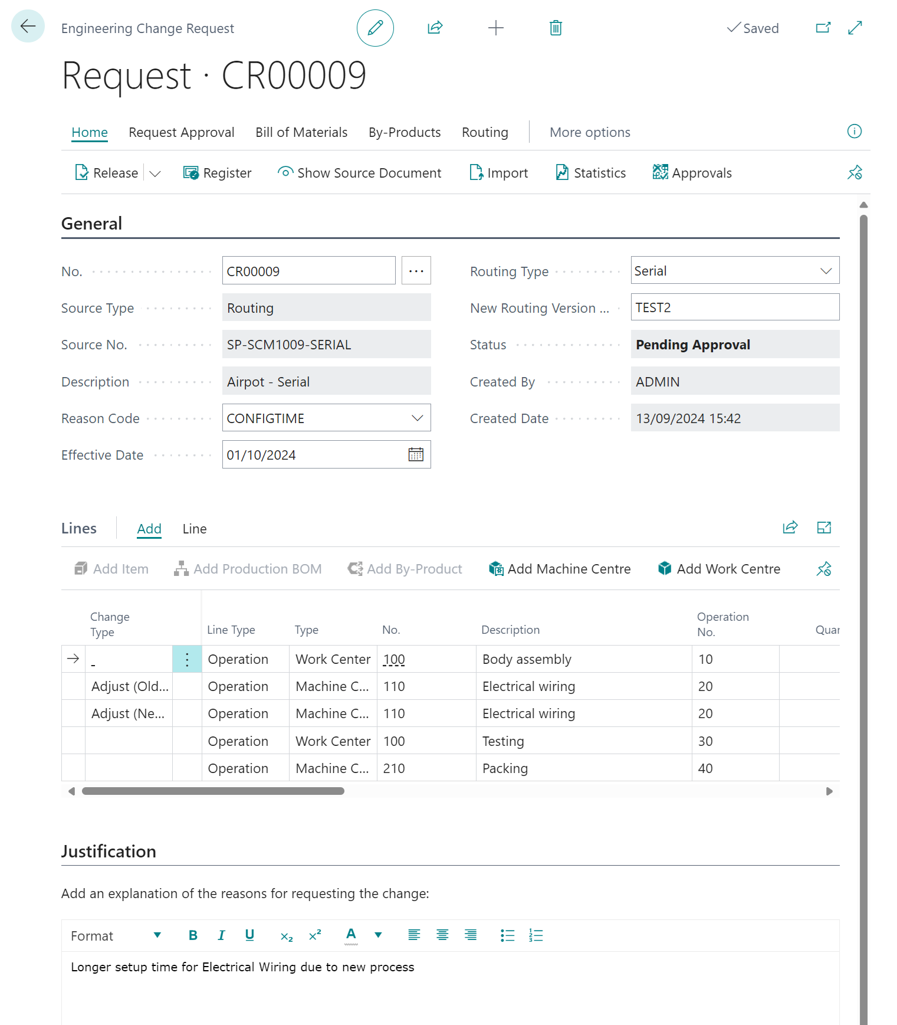The height and width of the screenshot is (1025, 897).
Task: Open the info factbox pane icon
Action: coord(854,132)
